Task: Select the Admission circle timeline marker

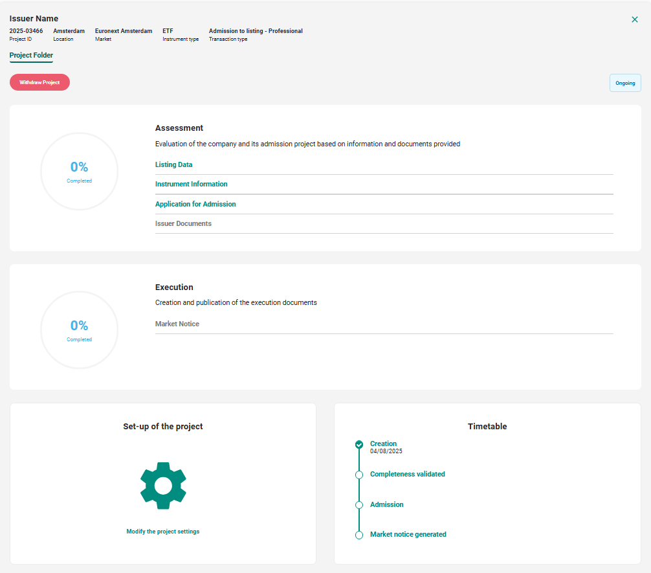Action: coord(359,505)
